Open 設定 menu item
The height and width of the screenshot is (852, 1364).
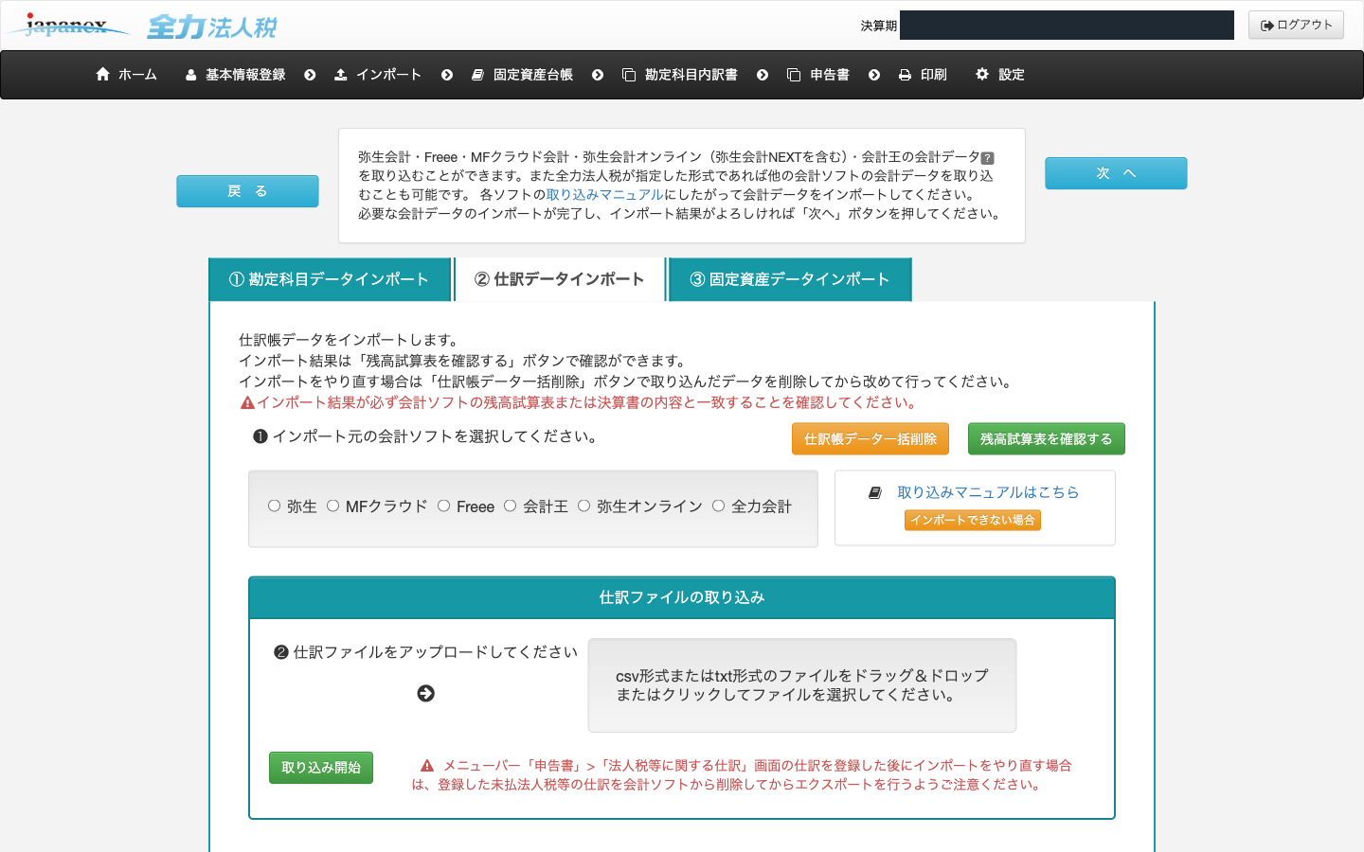coord(1000,75)
